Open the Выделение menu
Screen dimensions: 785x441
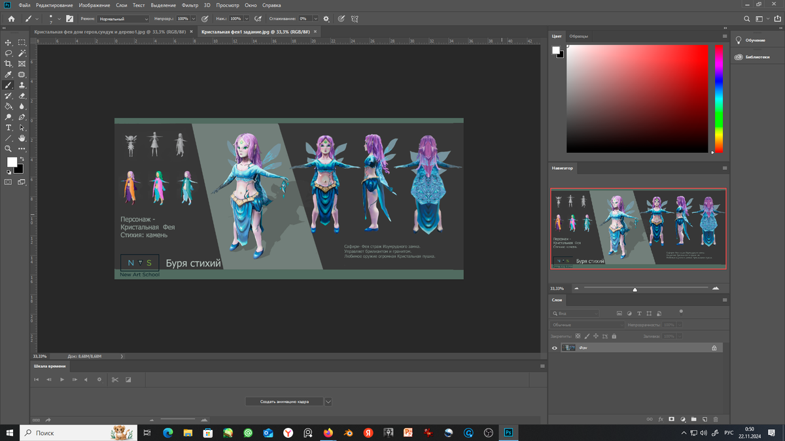(164, 5)
